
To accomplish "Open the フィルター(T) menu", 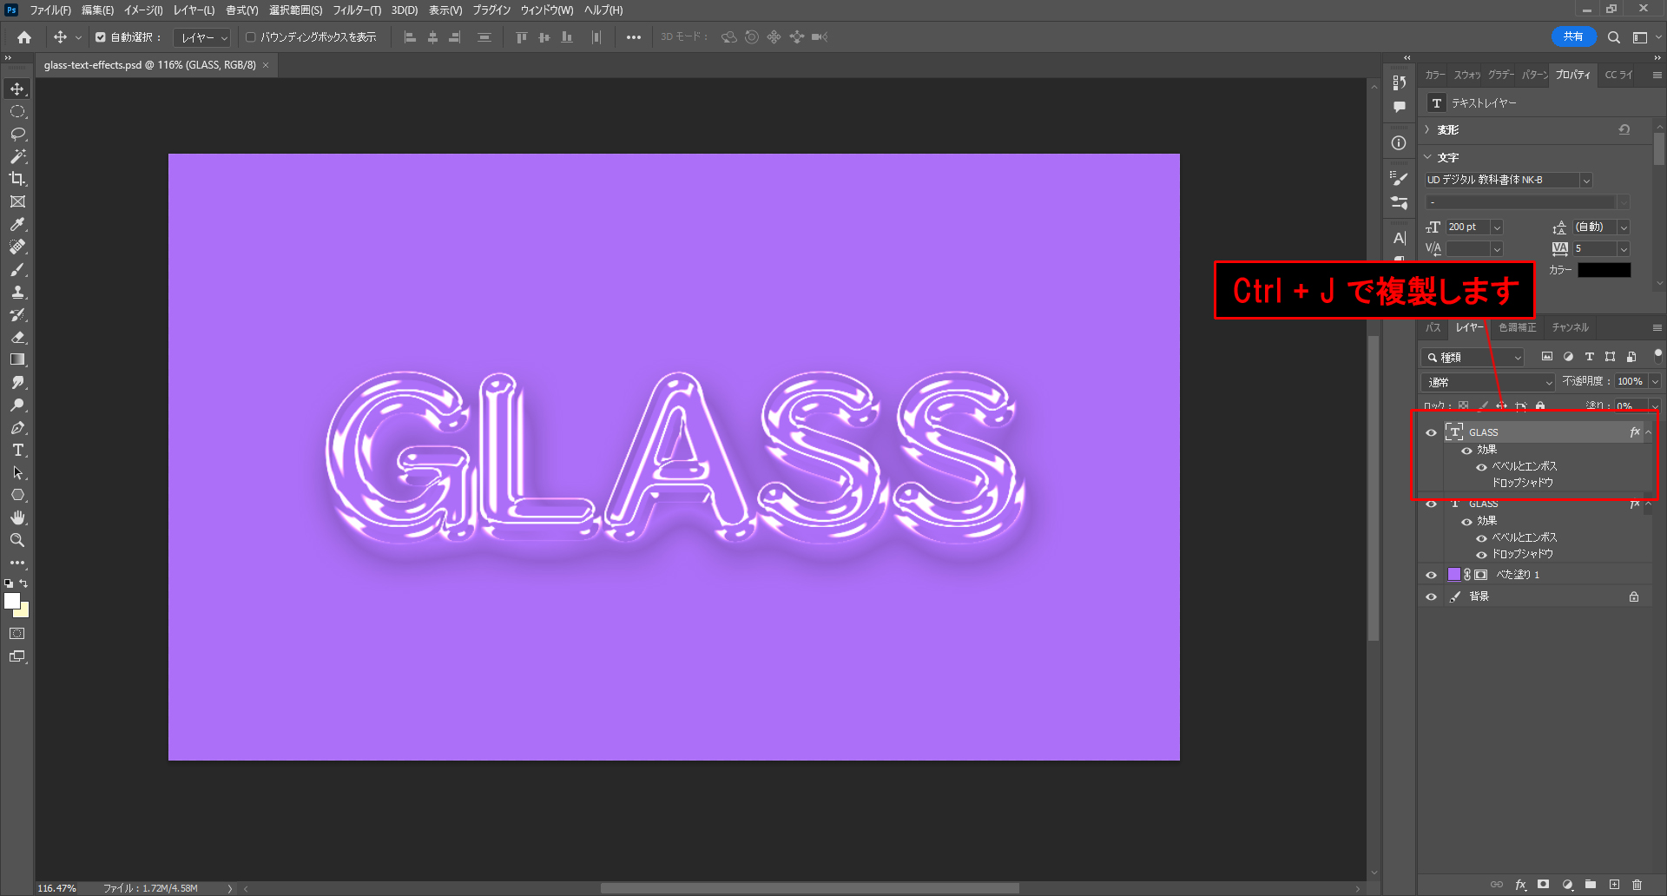I will click(356, 10).
